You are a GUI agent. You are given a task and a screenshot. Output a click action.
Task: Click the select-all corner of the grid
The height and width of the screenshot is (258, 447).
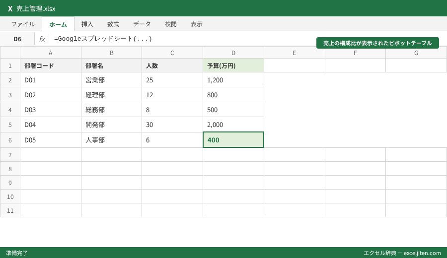10,53
